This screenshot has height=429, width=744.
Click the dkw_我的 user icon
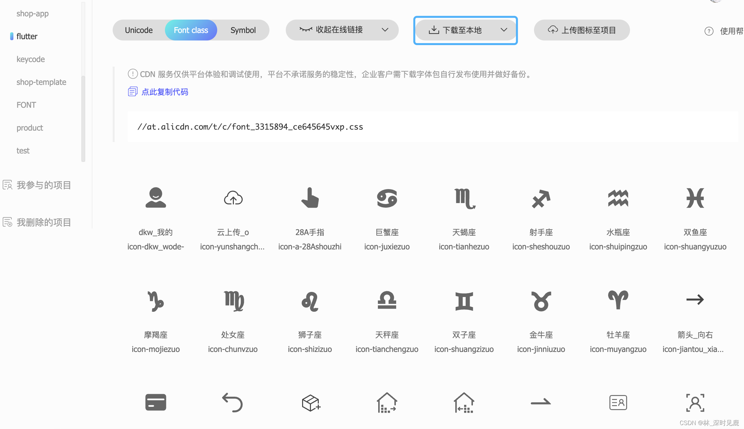coord(156,198)
